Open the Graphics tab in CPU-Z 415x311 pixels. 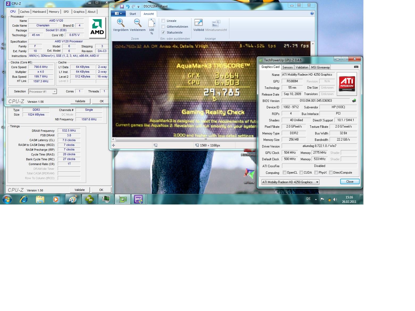click(x=79, y=12)
